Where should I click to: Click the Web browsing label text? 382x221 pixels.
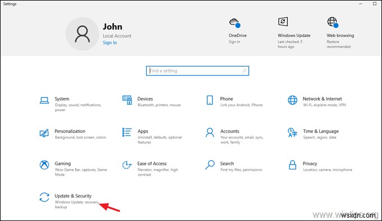[340, 36]
